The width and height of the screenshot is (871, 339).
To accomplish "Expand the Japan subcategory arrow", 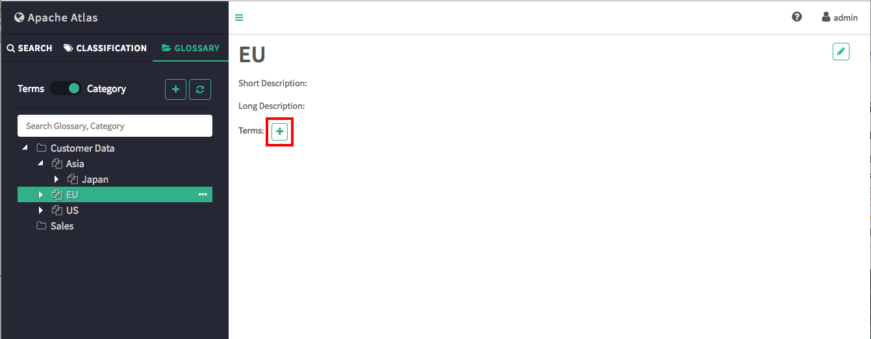I will pyautogui.click(x=57, y=179).
